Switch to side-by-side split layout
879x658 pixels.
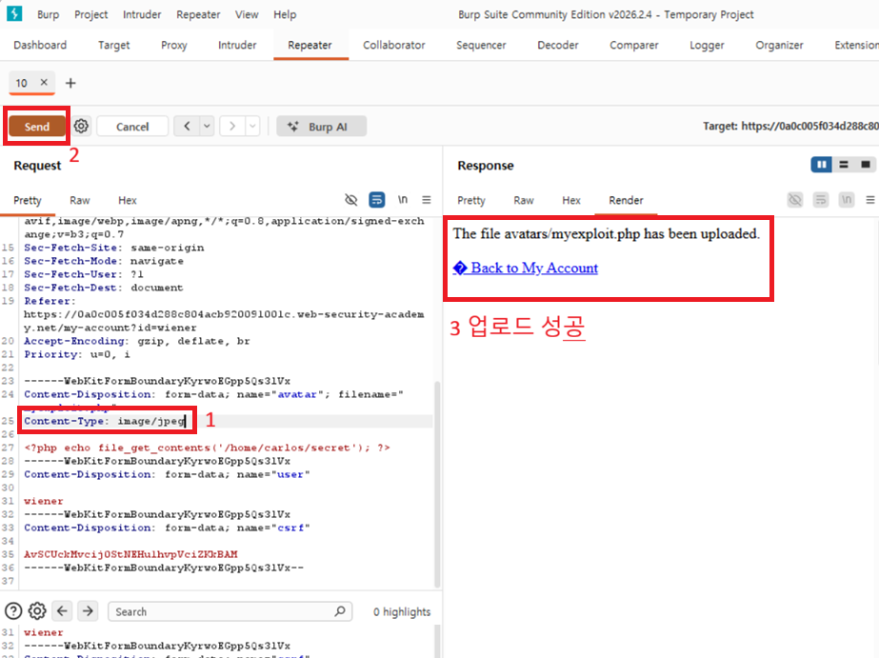click(821, 164)
